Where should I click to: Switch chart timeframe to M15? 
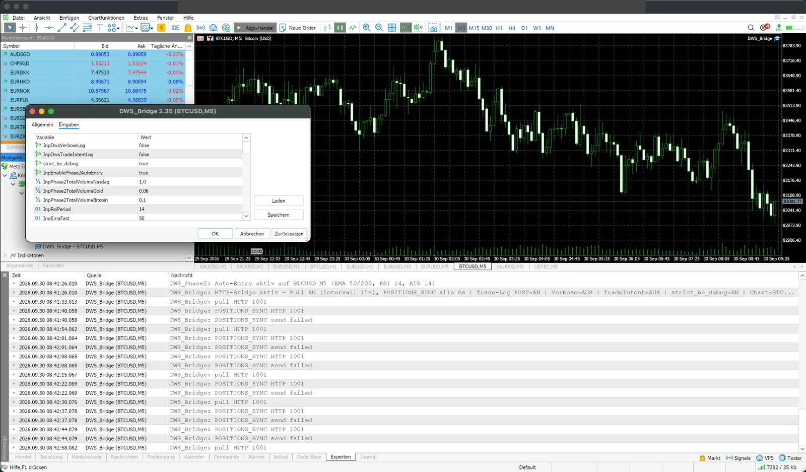474,28
